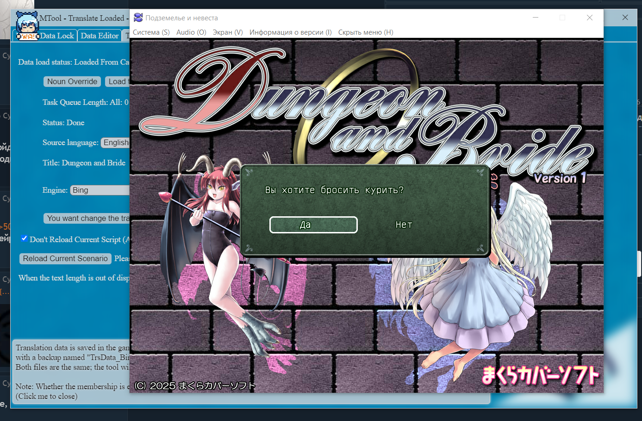Switch to MTool Data Editor tab
The image size is (642, 421).
(x=100, y=36)
